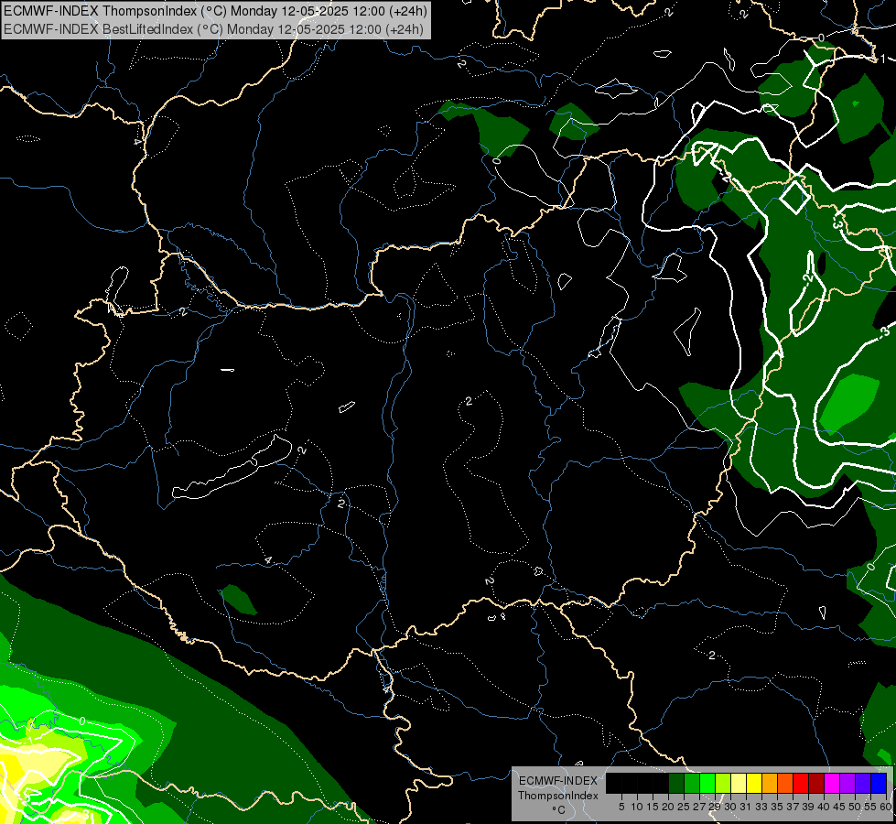This screenshot has height=824, width=896.
Task: Select the pale yellow 30–31 legend swatch
Action: point(739,783)
